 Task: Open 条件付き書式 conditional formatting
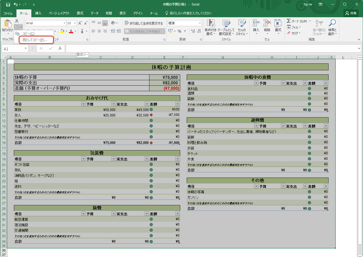pos(210,27)
